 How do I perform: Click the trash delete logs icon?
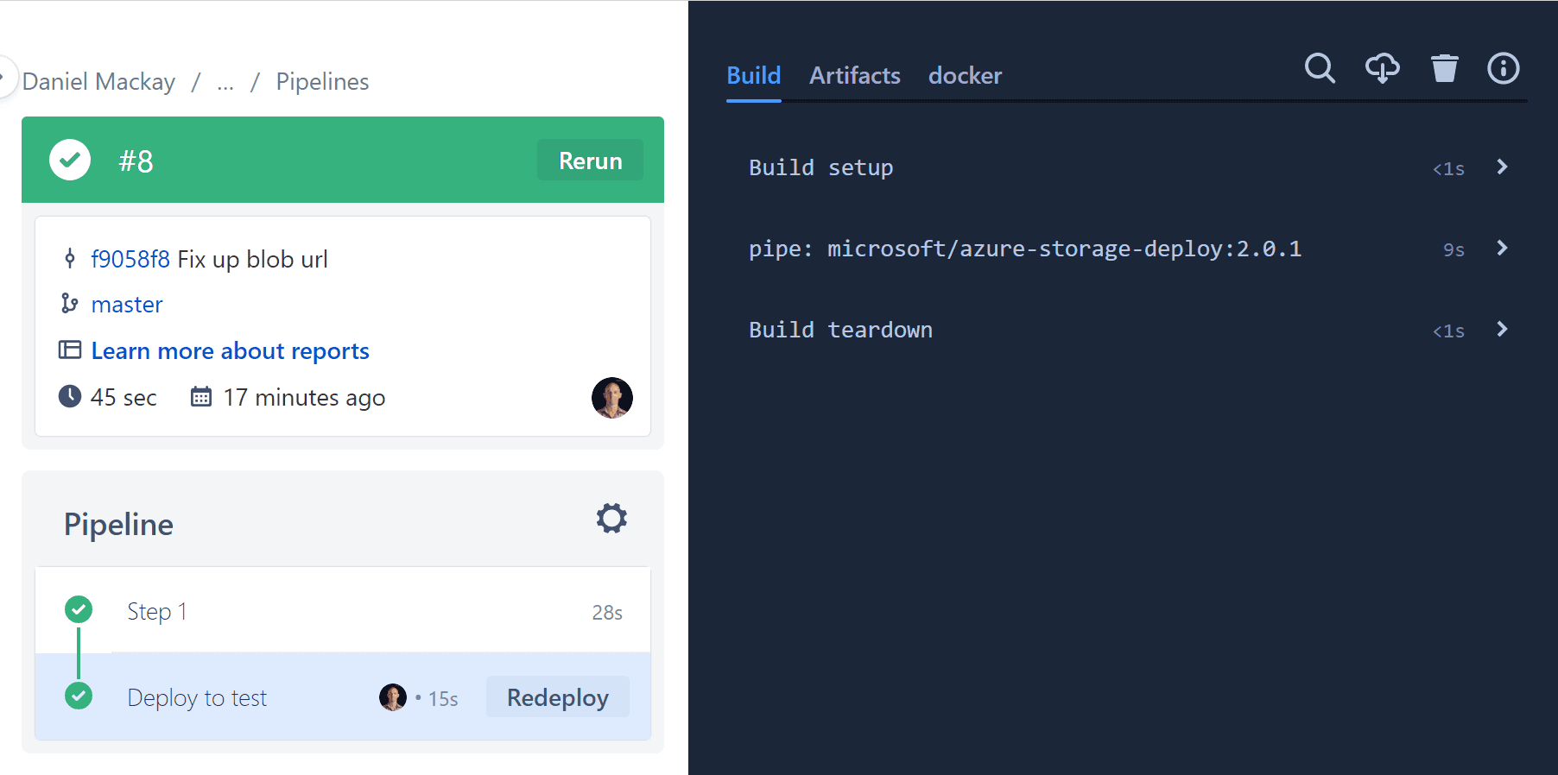(x=1444, y=68)
